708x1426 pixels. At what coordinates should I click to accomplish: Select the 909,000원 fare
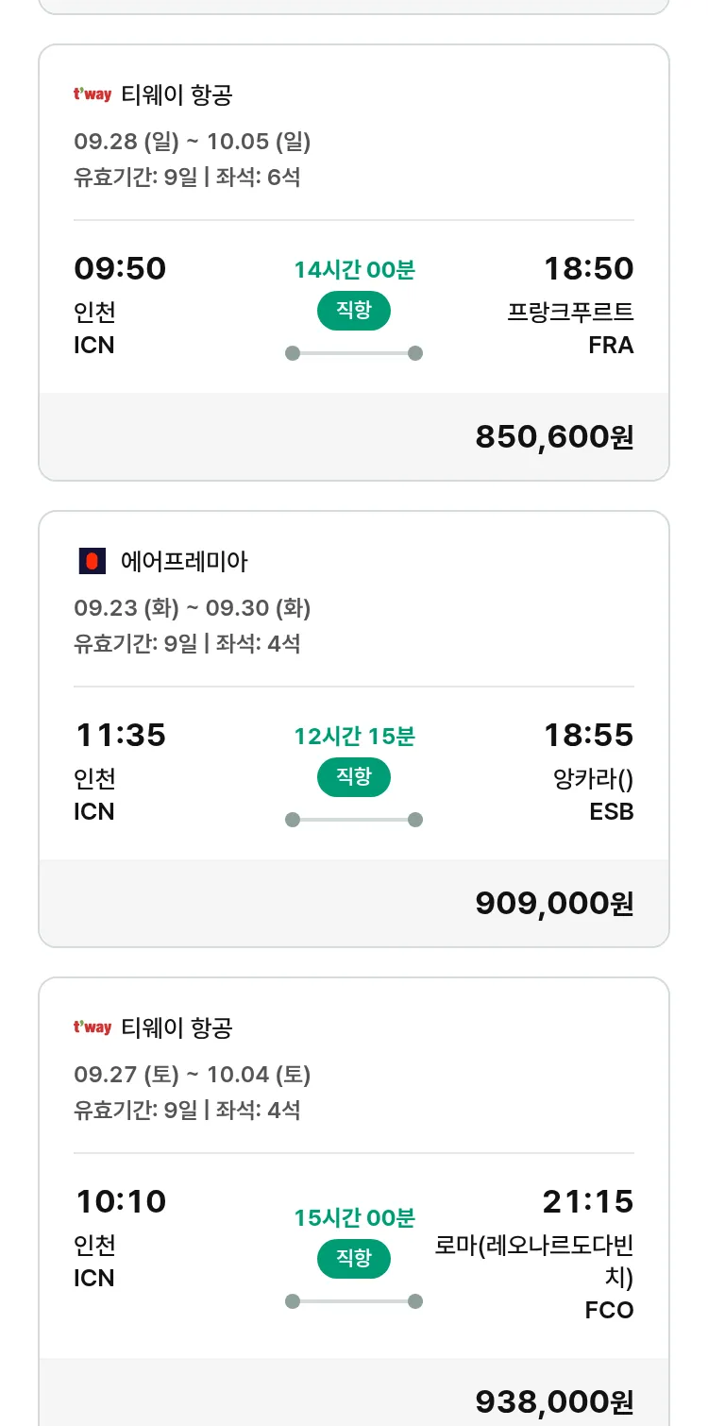click(554, 904)
